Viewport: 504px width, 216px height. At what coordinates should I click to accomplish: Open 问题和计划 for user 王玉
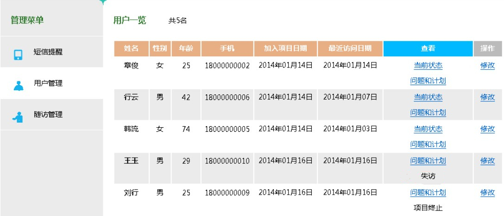click(428, 161)
